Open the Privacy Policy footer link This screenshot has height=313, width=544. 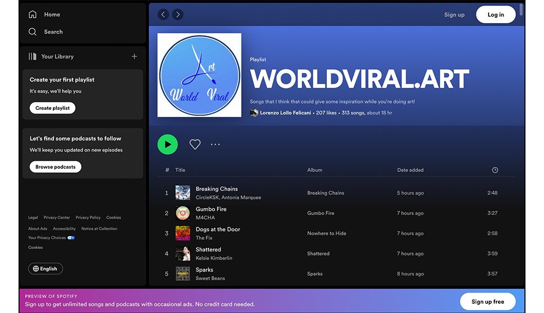(88, 218)
